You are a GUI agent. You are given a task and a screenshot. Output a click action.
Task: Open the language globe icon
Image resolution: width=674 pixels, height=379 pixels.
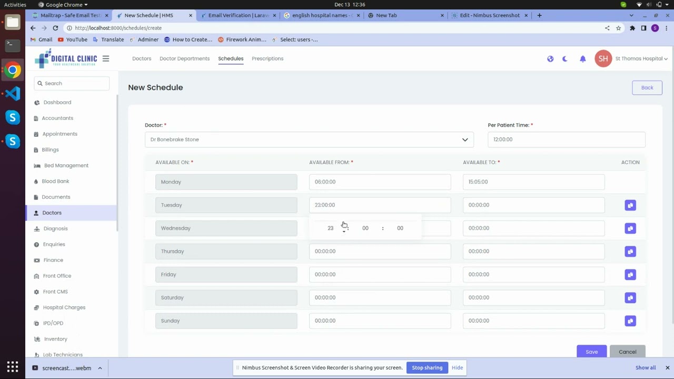tap(550, 59)
